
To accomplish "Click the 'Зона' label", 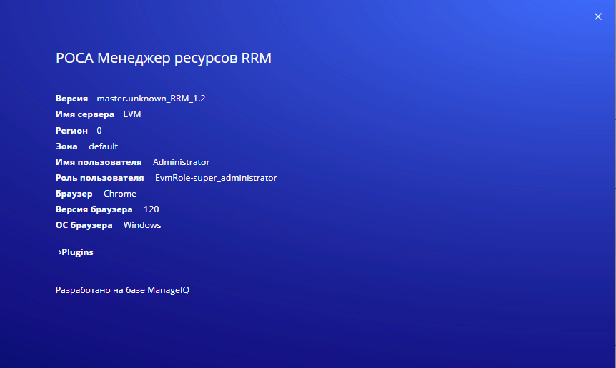I will [66, 146].
